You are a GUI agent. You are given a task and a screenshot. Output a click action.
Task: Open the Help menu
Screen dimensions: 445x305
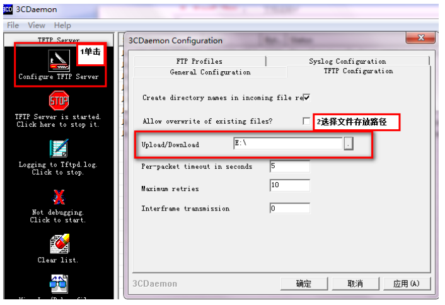(x=62, y=25)
